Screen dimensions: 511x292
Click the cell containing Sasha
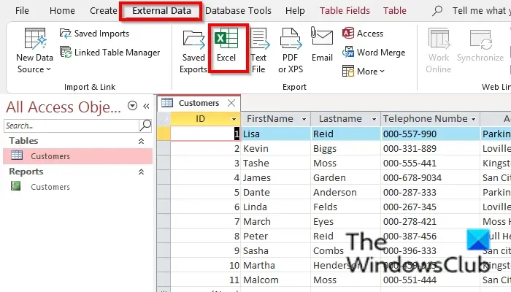[x=276, y=250]
